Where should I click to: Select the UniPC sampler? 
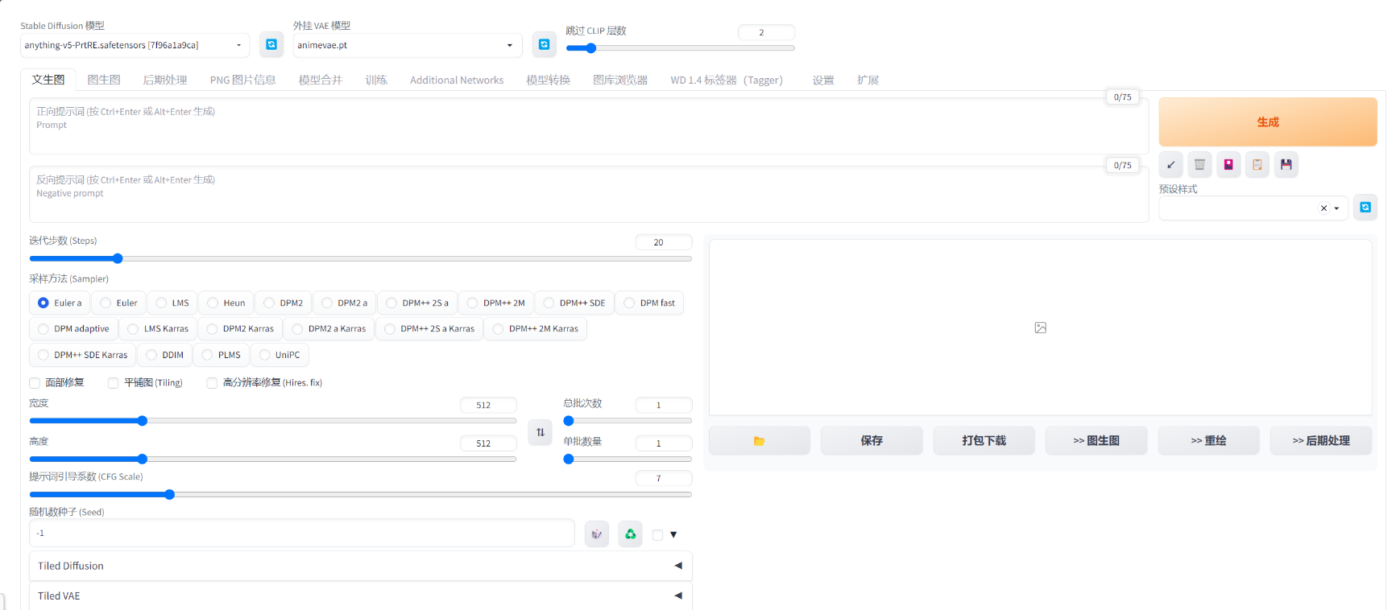tap(280, 354)
